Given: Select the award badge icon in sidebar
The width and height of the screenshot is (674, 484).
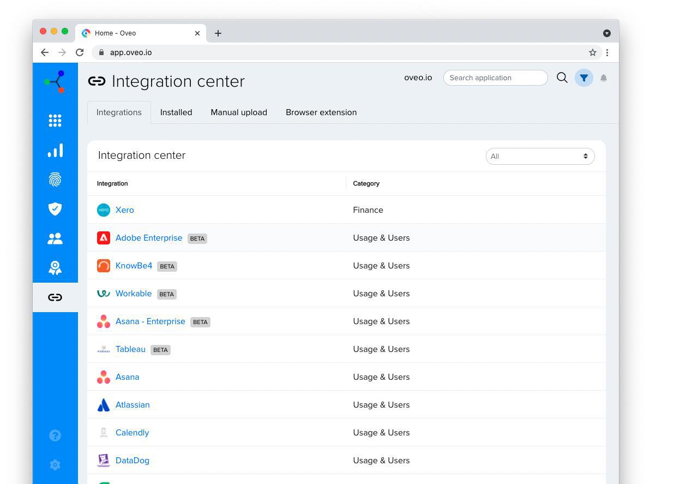Looking at the screenshot, I should coord(55,267).
